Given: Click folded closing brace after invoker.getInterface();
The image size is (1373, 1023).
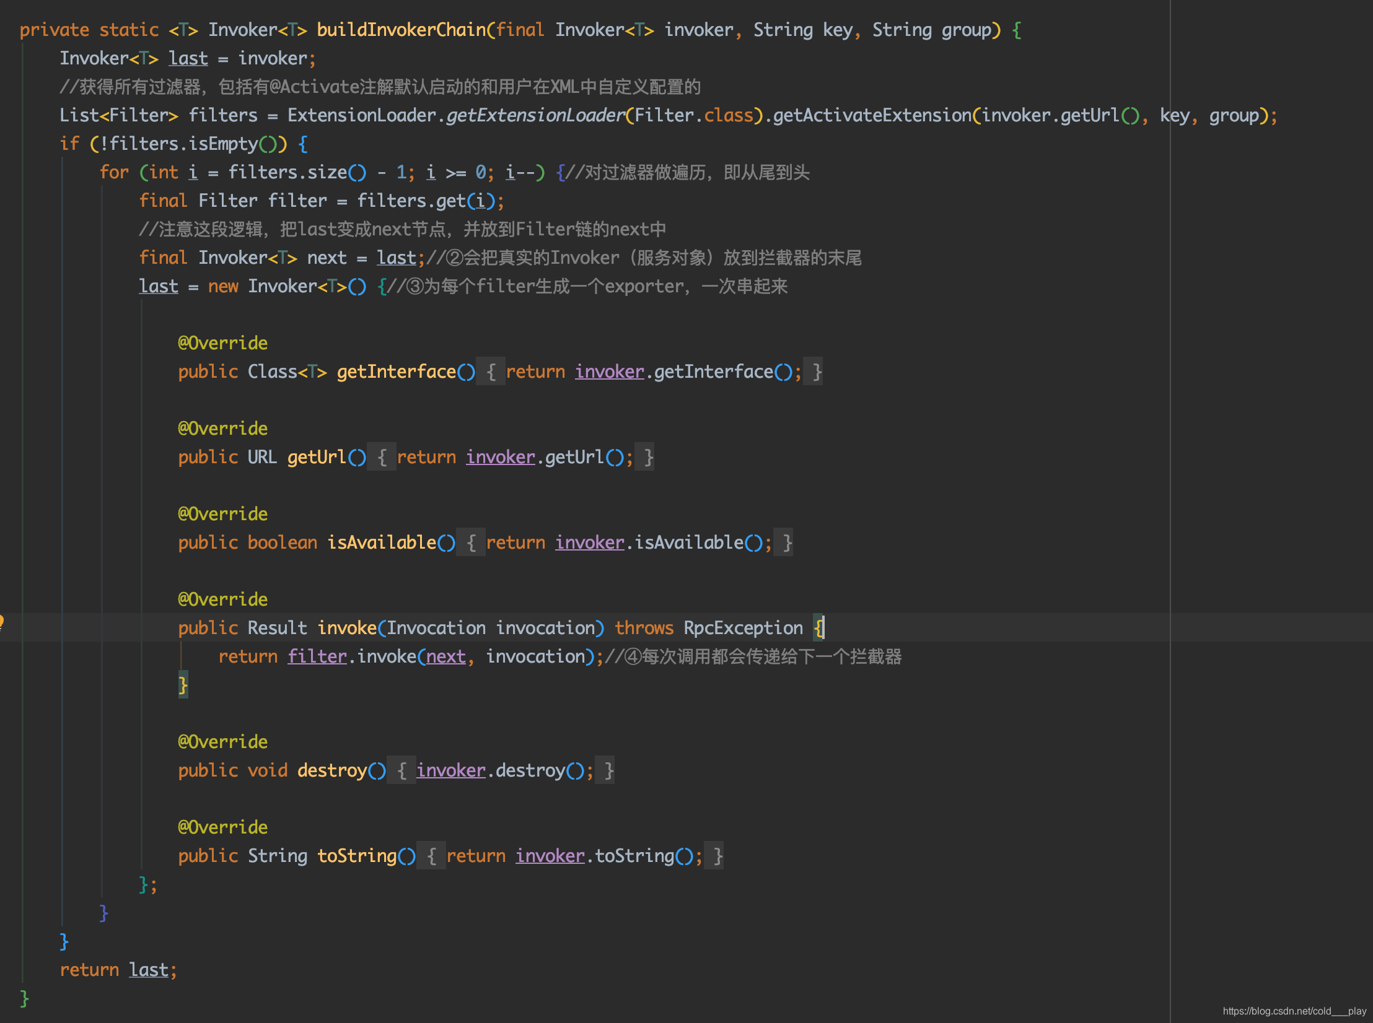Looking at the screenshot, I should click(814, 372).
